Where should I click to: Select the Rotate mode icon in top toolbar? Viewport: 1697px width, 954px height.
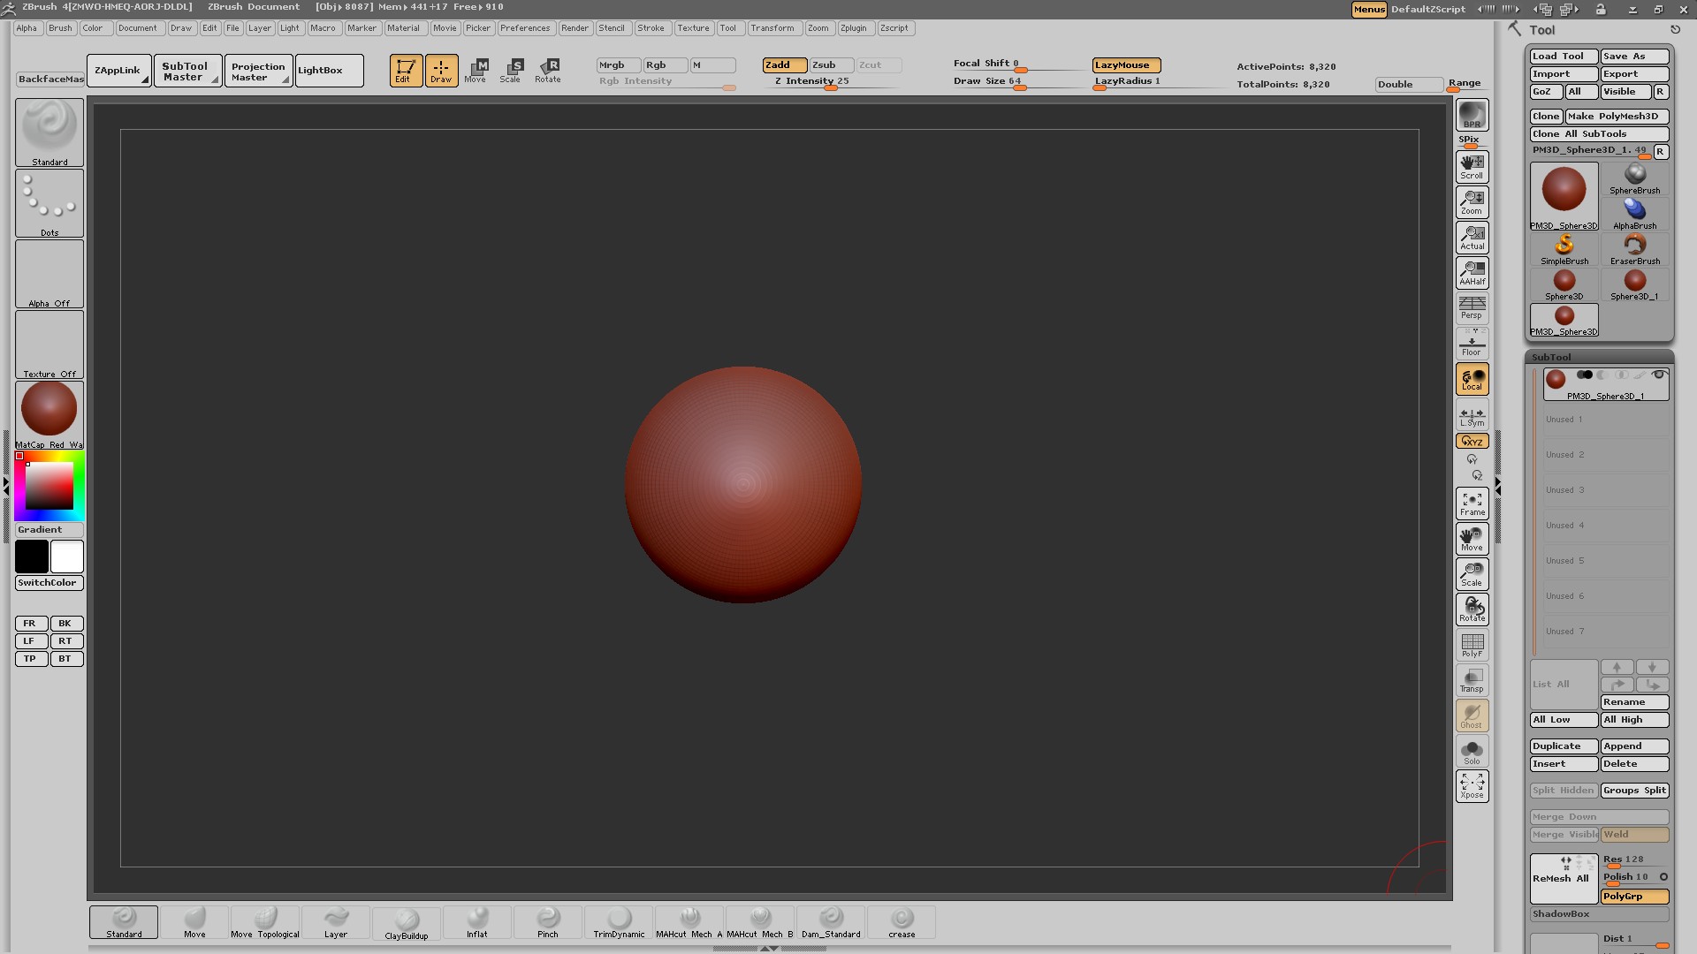(548, 70)
